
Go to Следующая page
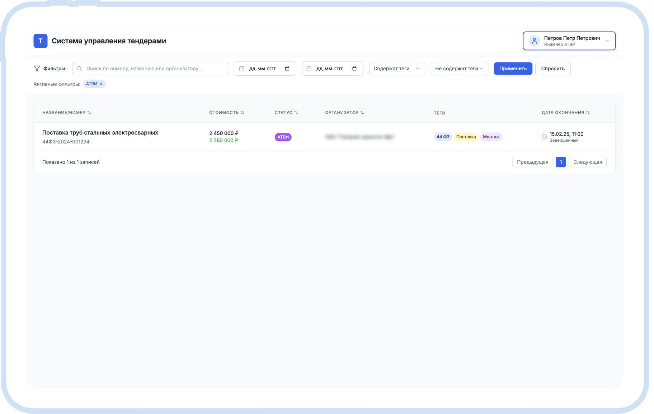click(587, 162)
